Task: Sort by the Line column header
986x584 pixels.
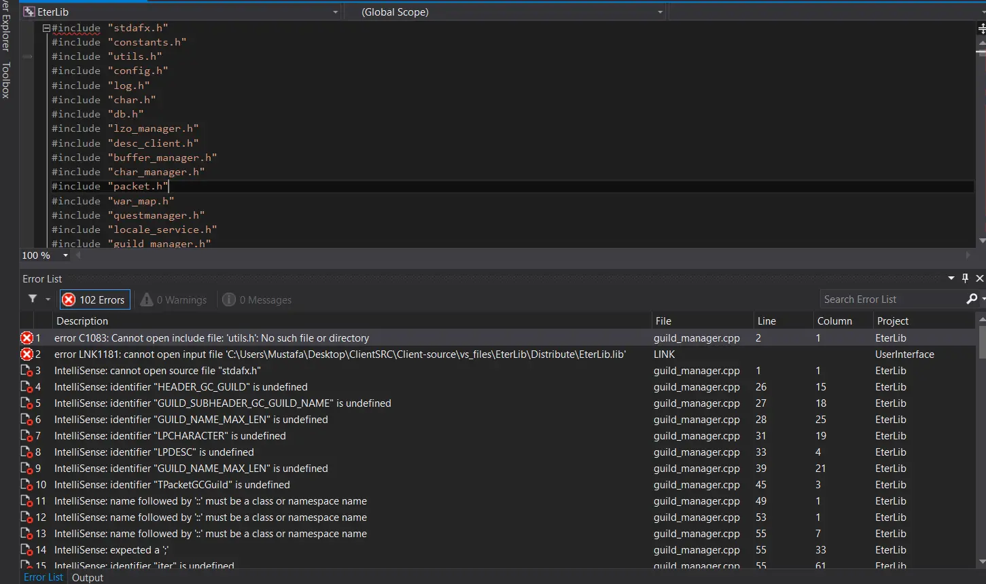Action: 783,321
